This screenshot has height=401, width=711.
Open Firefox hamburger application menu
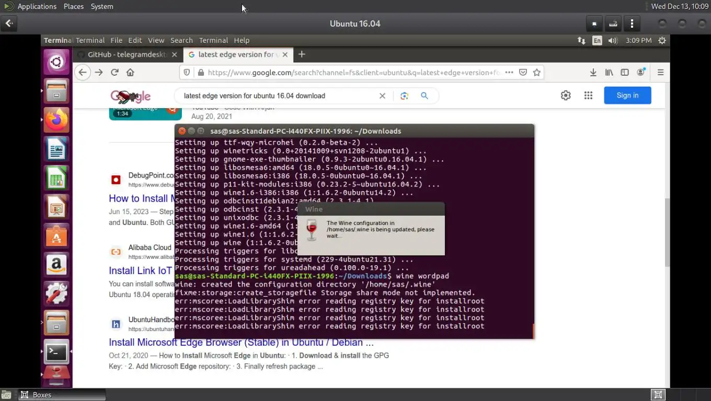(x=660, y=73)
